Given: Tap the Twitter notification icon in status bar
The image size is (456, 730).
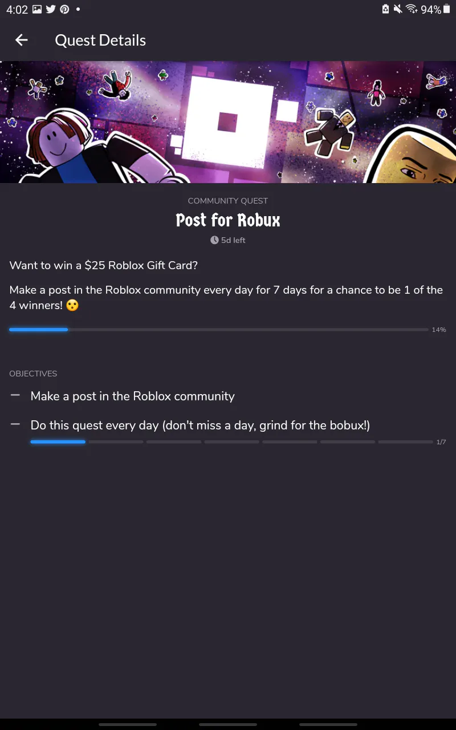Looking at the screenshot, I should pyautogui.click(x=51, y=9).
